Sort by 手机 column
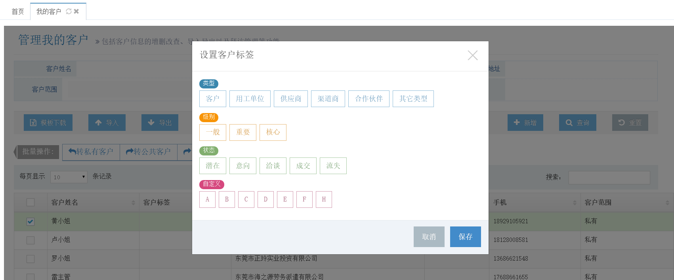 click(x=535, y=202)
